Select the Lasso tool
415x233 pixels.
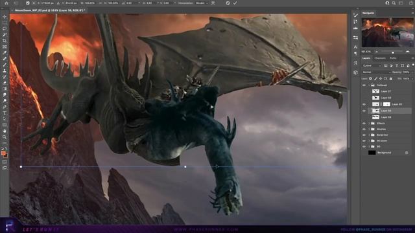(x=5, y=28)
